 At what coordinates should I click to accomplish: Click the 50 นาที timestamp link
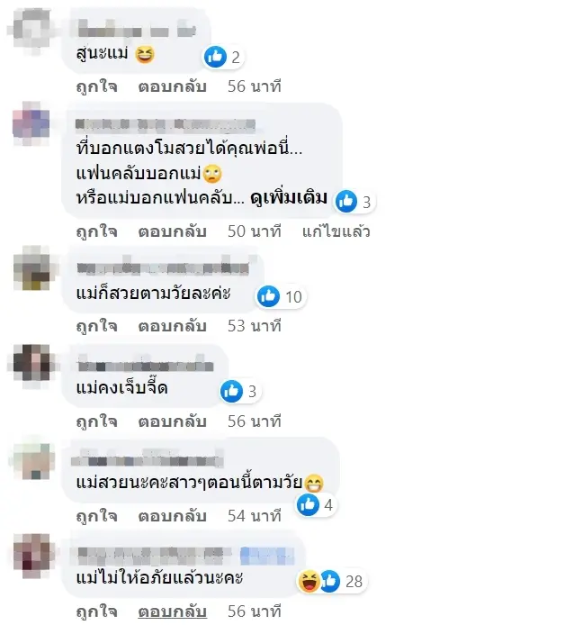coord(255,231)
